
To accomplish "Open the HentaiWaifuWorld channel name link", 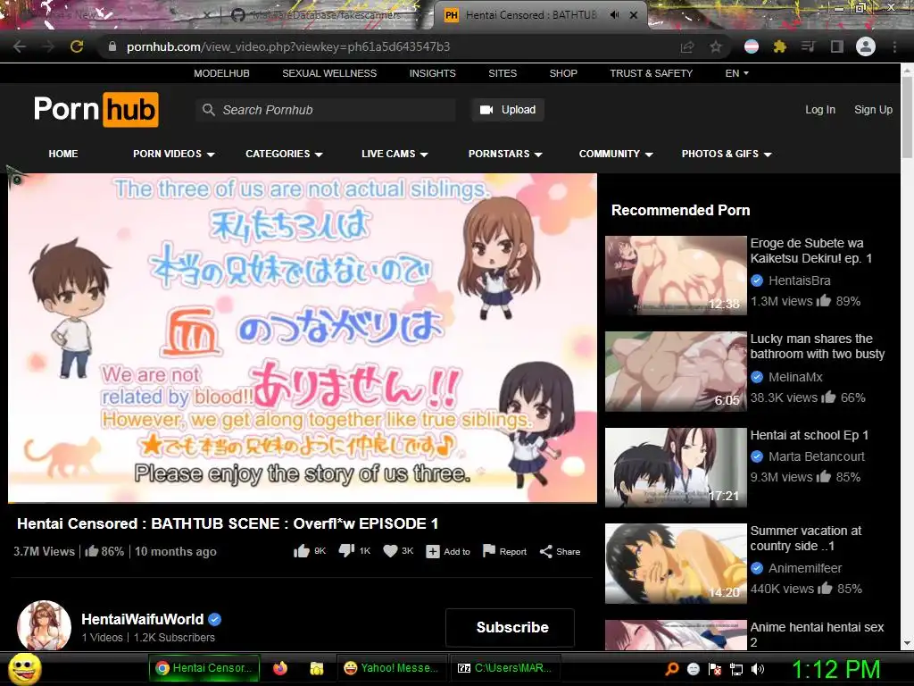I will coord(142,620).
